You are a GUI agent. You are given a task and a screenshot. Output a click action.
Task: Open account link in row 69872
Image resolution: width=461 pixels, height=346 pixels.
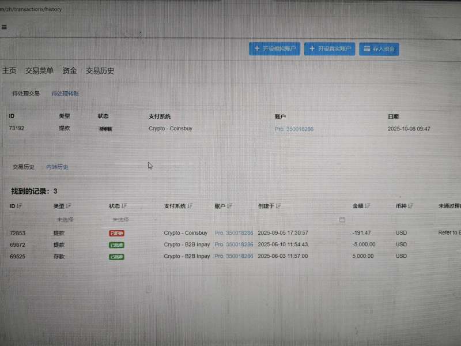point(234,245)
